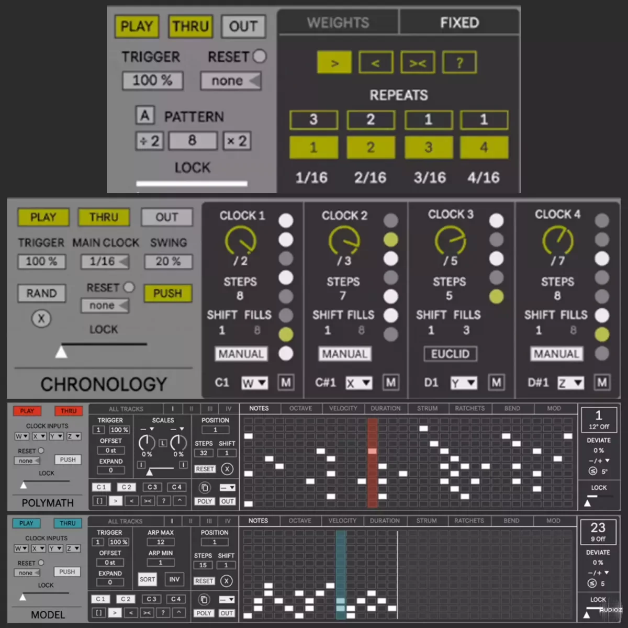Viewport: 628px width, 628px height.
Task: Click Model INV button
Action: [x=174, y=579]
